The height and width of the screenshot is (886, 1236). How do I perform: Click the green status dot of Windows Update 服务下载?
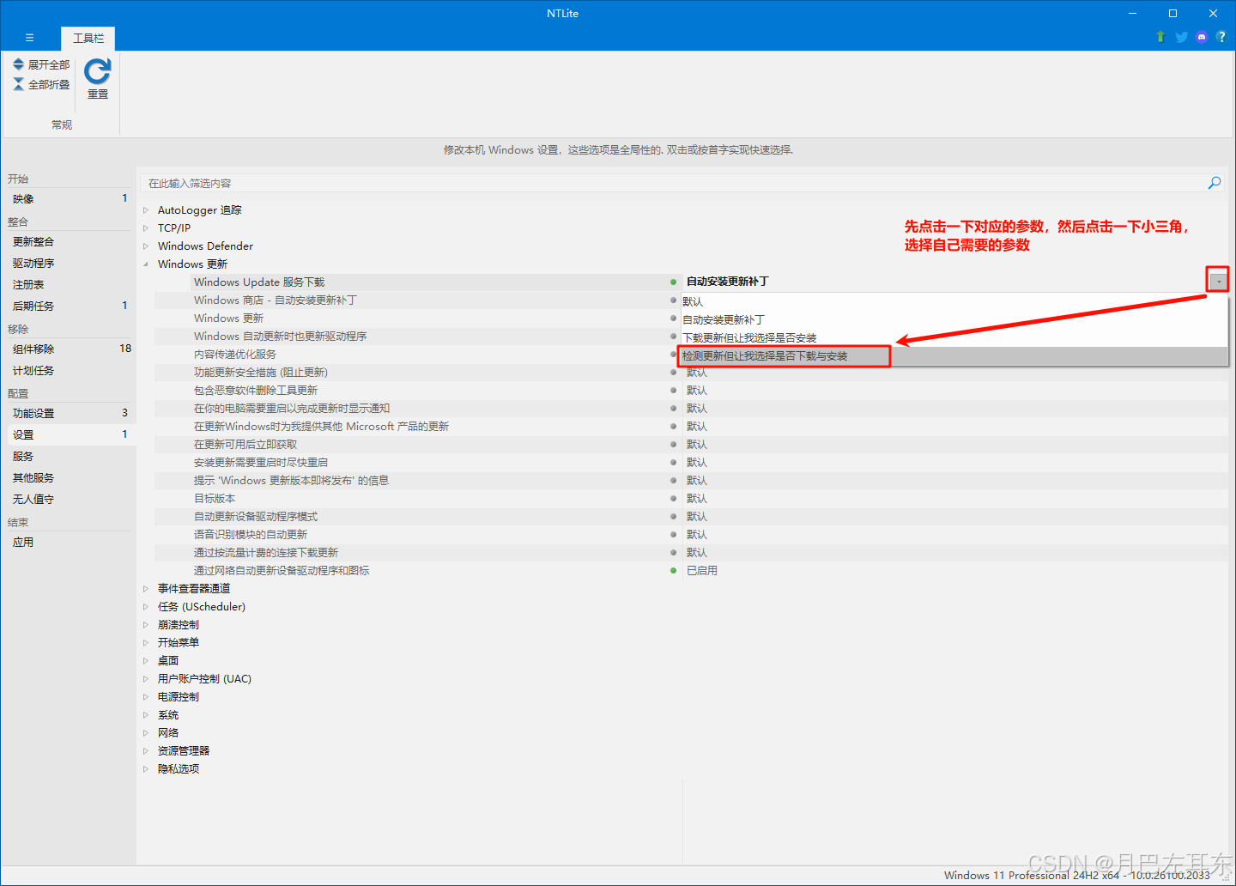(x=673, y=282)
